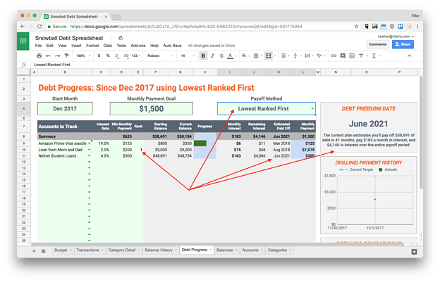Open the 123 number format dropdown
440x282 pixels.
(136, 56)
